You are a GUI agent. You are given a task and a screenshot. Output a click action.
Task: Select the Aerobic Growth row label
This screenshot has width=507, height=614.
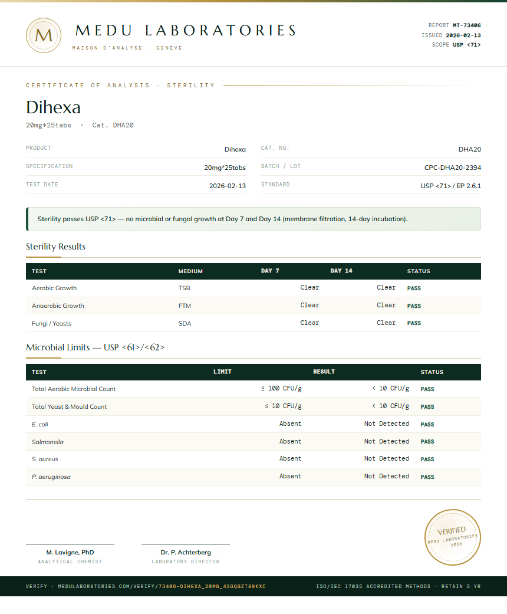(x=54, y=288)
